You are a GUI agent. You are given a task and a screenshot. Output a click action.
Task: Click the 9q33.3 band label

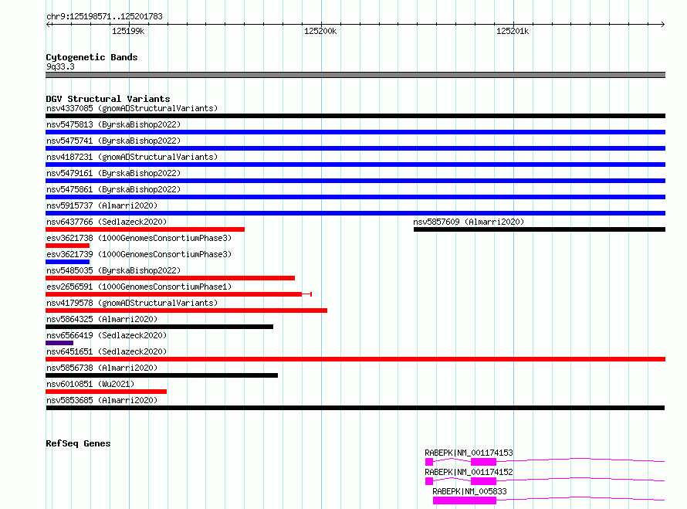[x=60, y=66]
